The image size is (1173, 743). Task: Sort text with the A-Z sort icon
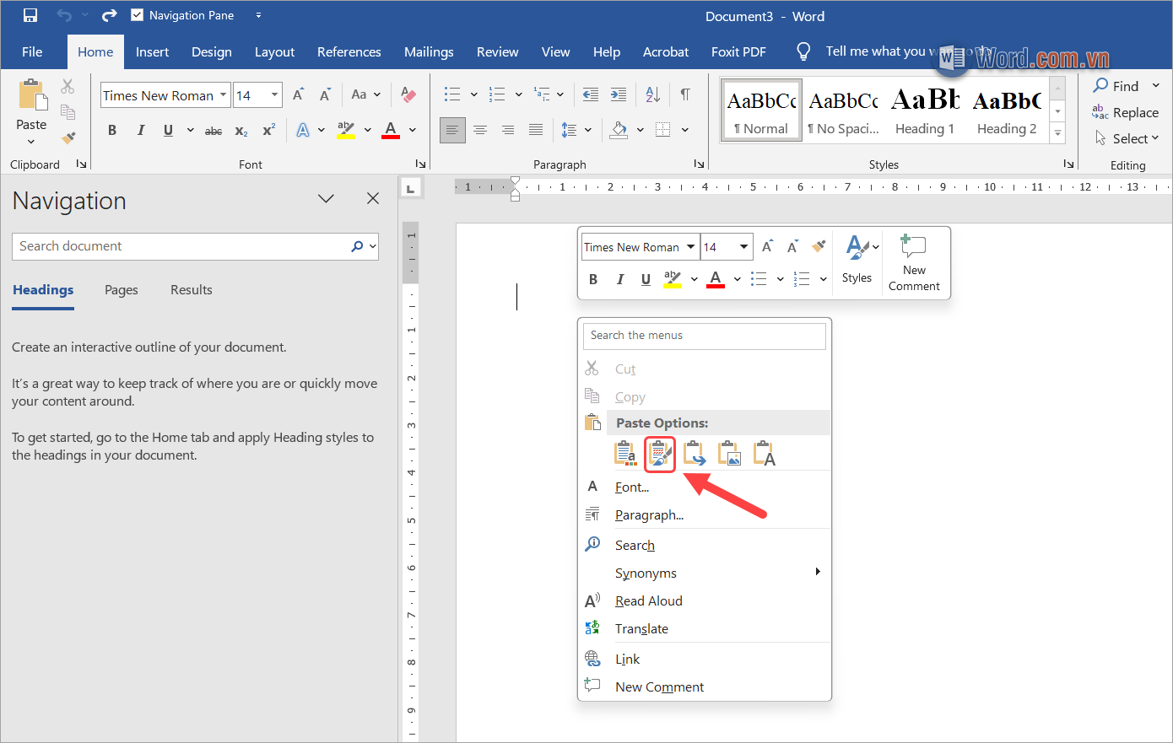652,94
